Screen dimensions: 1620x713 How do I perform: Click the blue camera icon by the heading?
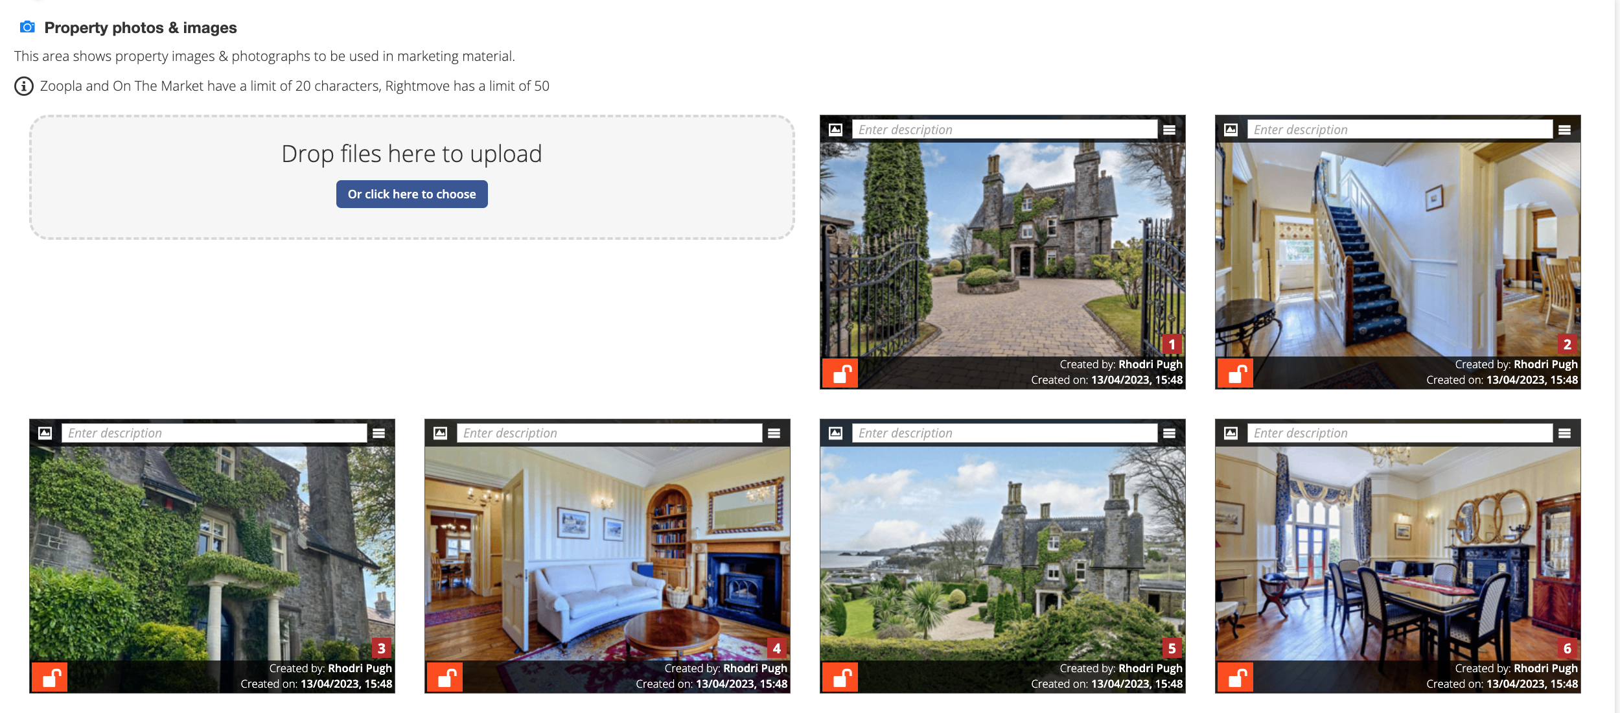[x=27, y=27]
